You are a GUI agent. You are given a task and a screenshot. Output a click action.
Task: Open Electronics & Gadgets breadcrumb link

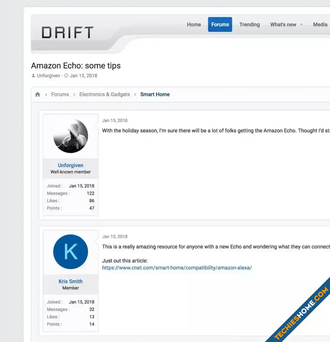(105, 94)
